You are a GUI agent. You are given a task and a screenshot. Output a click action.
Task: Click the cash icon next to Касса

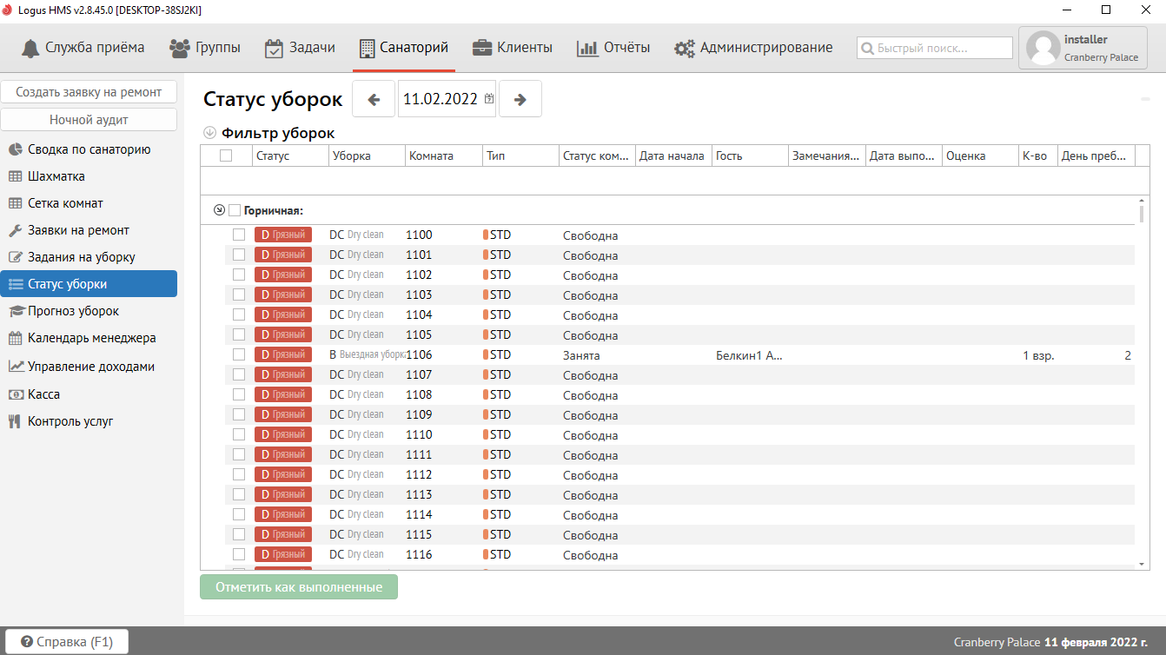pyautogui.click(x=15, y=394)
